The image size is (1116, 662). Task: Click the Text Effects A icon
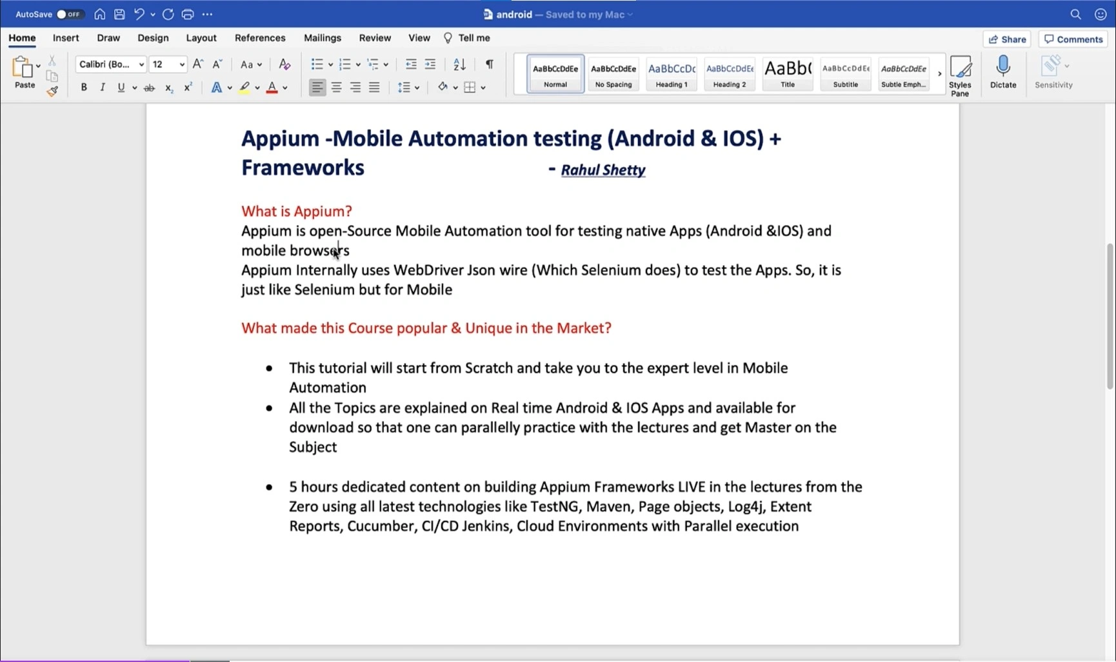click(216, 88)
